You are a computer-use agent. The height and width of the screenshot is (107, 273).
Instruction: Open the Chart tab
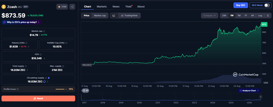(87, 6)
